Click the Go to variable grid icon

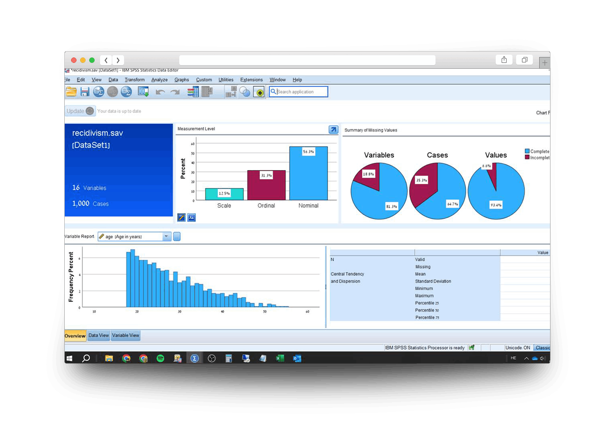coord(193,92)
